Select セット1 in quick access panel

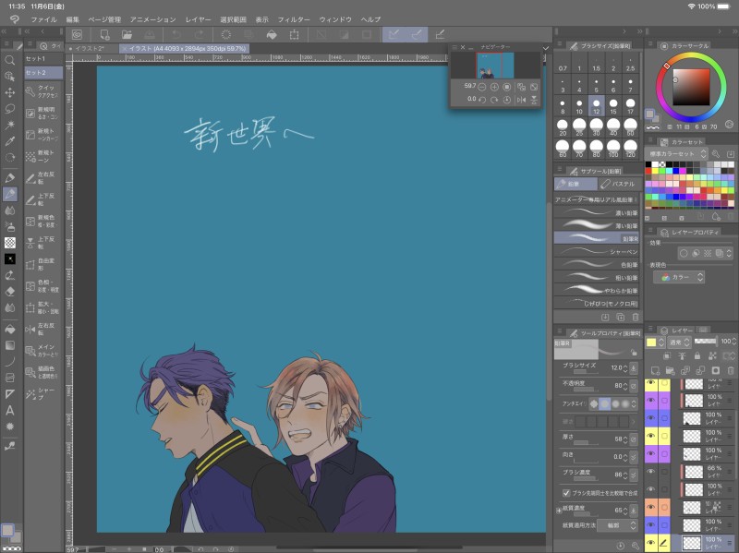(x=43, y=58)
